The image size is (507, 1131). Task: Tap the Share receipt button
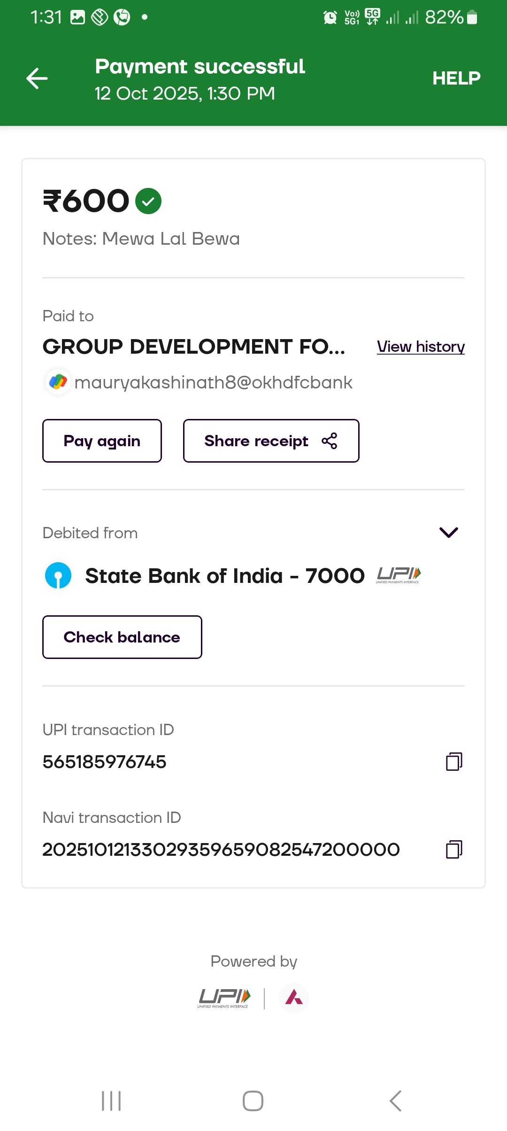point(271,441)
